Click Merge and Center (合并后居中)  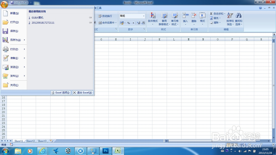point(106,23)
